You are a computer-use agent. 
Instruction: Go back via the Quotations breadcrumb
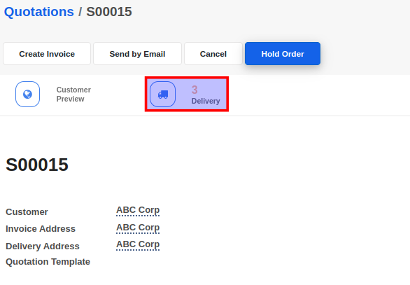[39, 12]
